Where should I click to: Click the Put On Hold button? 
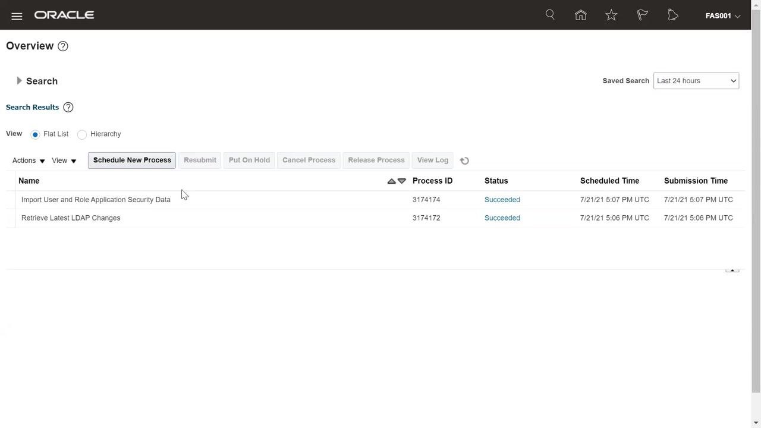tap(249, 160)
